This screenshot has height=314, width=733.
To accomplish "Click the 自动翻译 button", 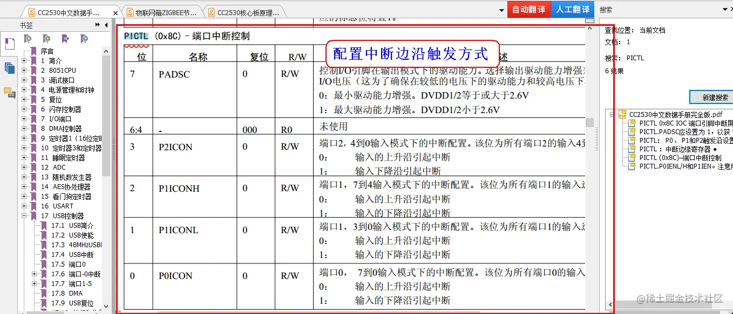I will pos(529,10).
